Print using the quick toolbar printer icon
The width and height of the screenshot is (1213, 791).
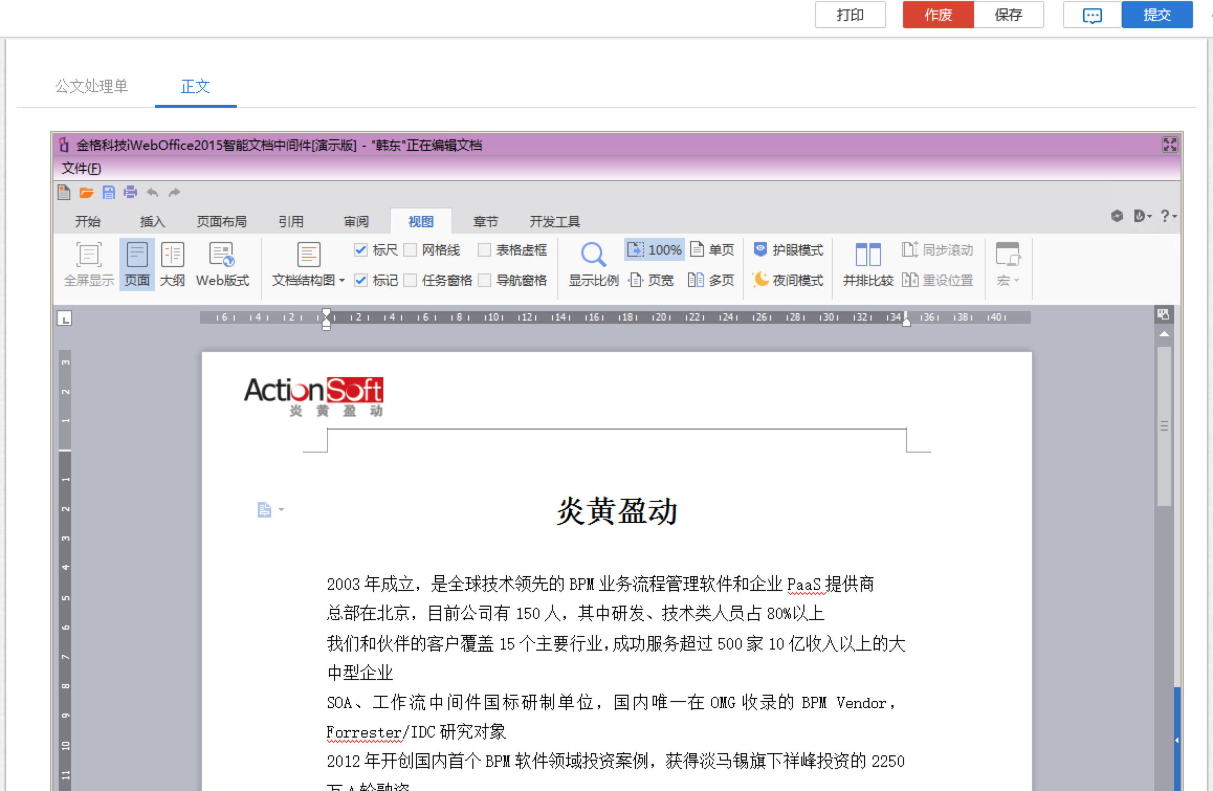pos(130,192)
